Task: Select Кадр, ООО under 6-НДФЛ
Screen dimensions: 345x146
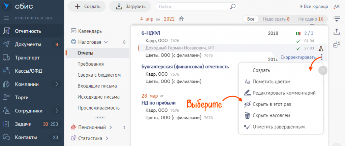Action: pos(156,41)
